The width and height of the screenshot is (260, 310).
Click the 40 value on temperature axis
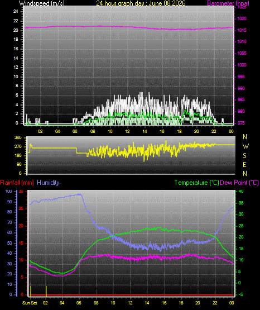coord(241,191)
